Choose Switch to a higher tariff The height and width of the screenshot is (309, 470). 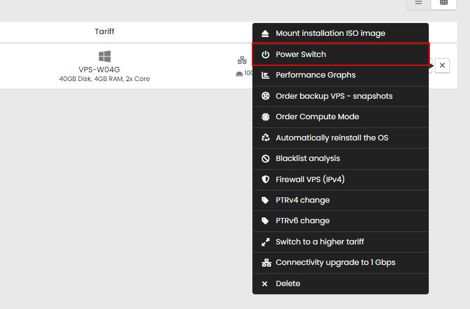[341, 241]
